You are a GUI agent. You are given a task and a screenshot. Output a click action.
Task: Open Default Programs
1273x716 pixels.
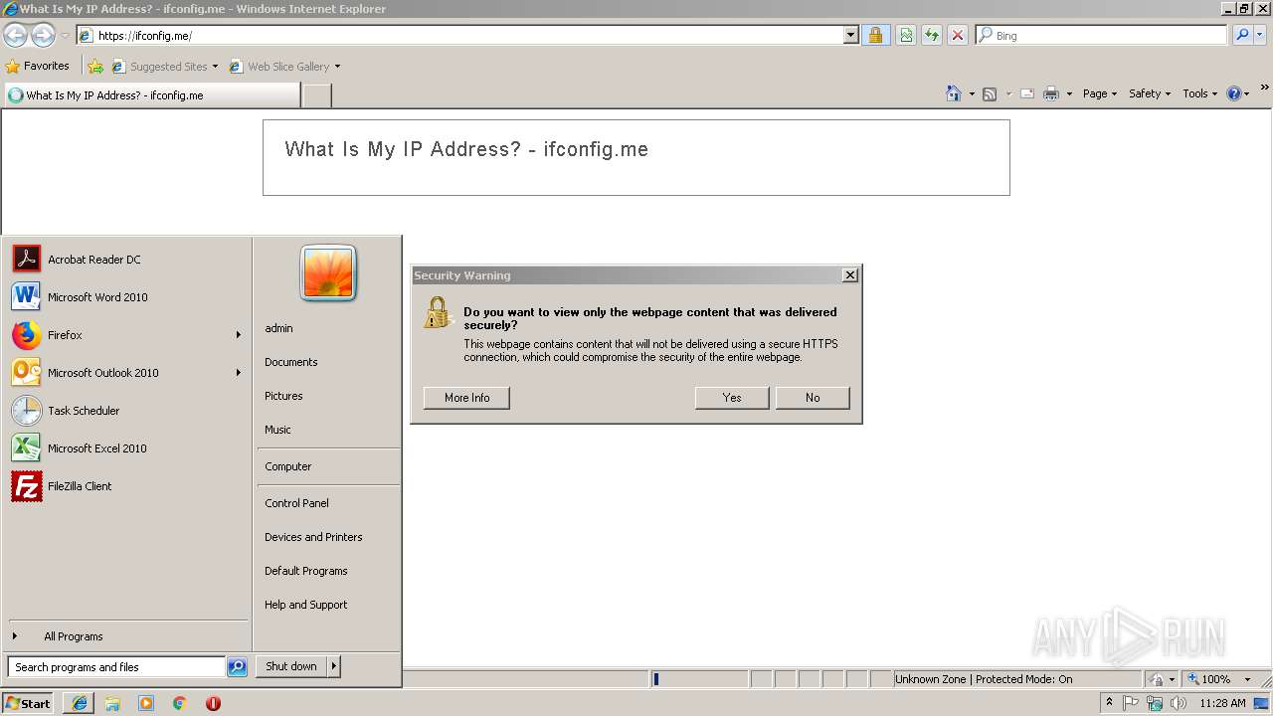[305, 571]
